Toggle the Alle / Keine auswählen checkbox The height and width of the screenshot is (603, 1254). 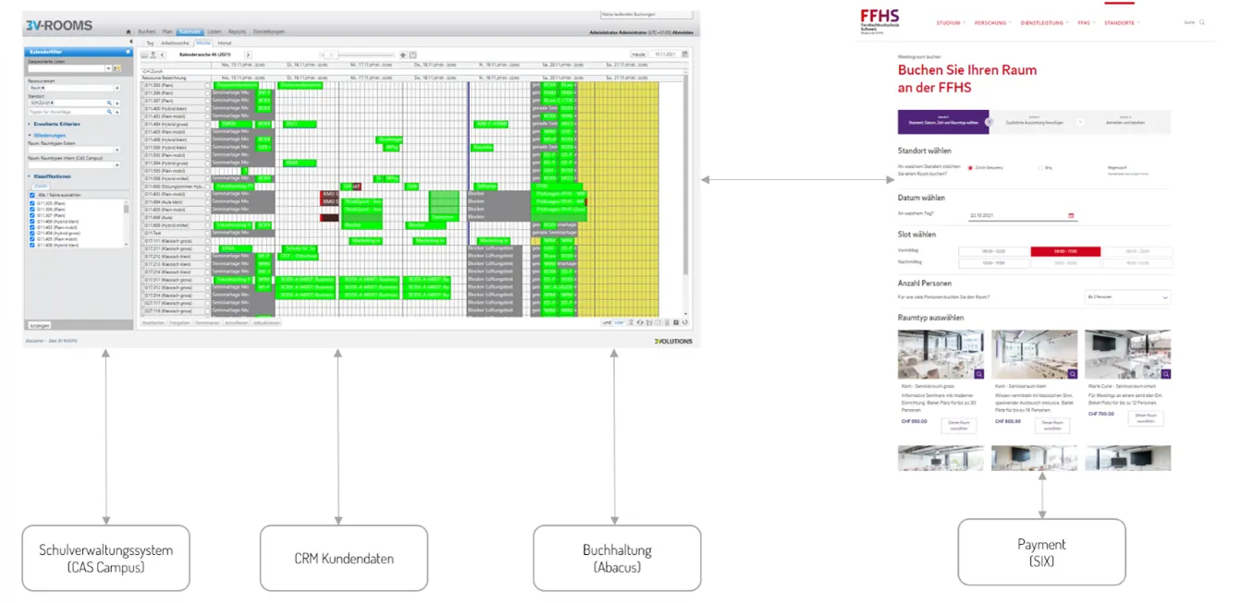tap(31, 195)
